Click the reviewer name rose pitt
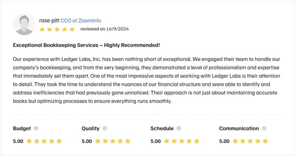 tap(49, 21)
